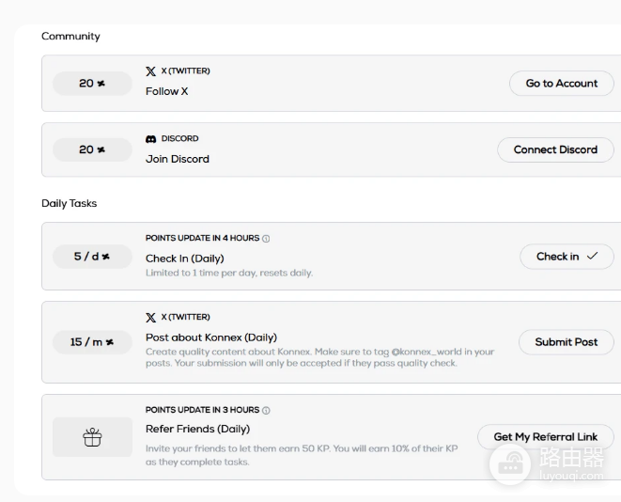
Task: Click the 'Limited to 1 time per day' note
Action: 229,273
